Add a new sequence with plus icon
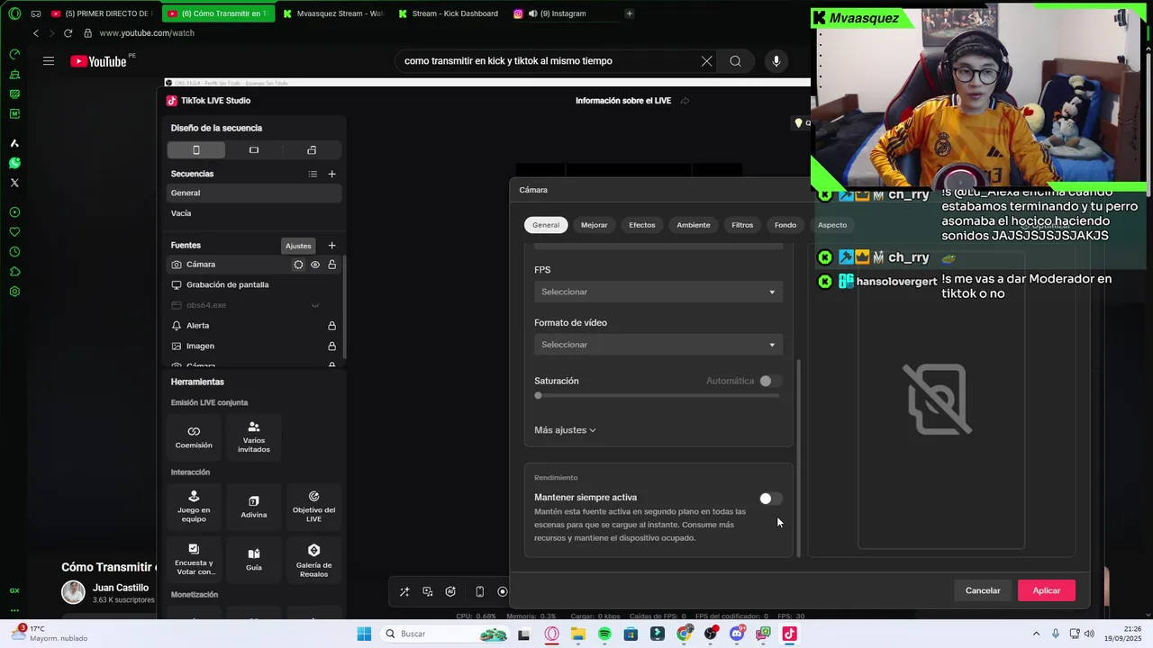 pyautogui.click(x=331, y=174)
